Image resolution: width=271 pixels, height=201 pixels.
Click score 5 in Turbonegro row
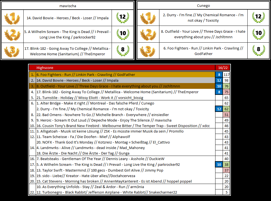pos(226,192)
